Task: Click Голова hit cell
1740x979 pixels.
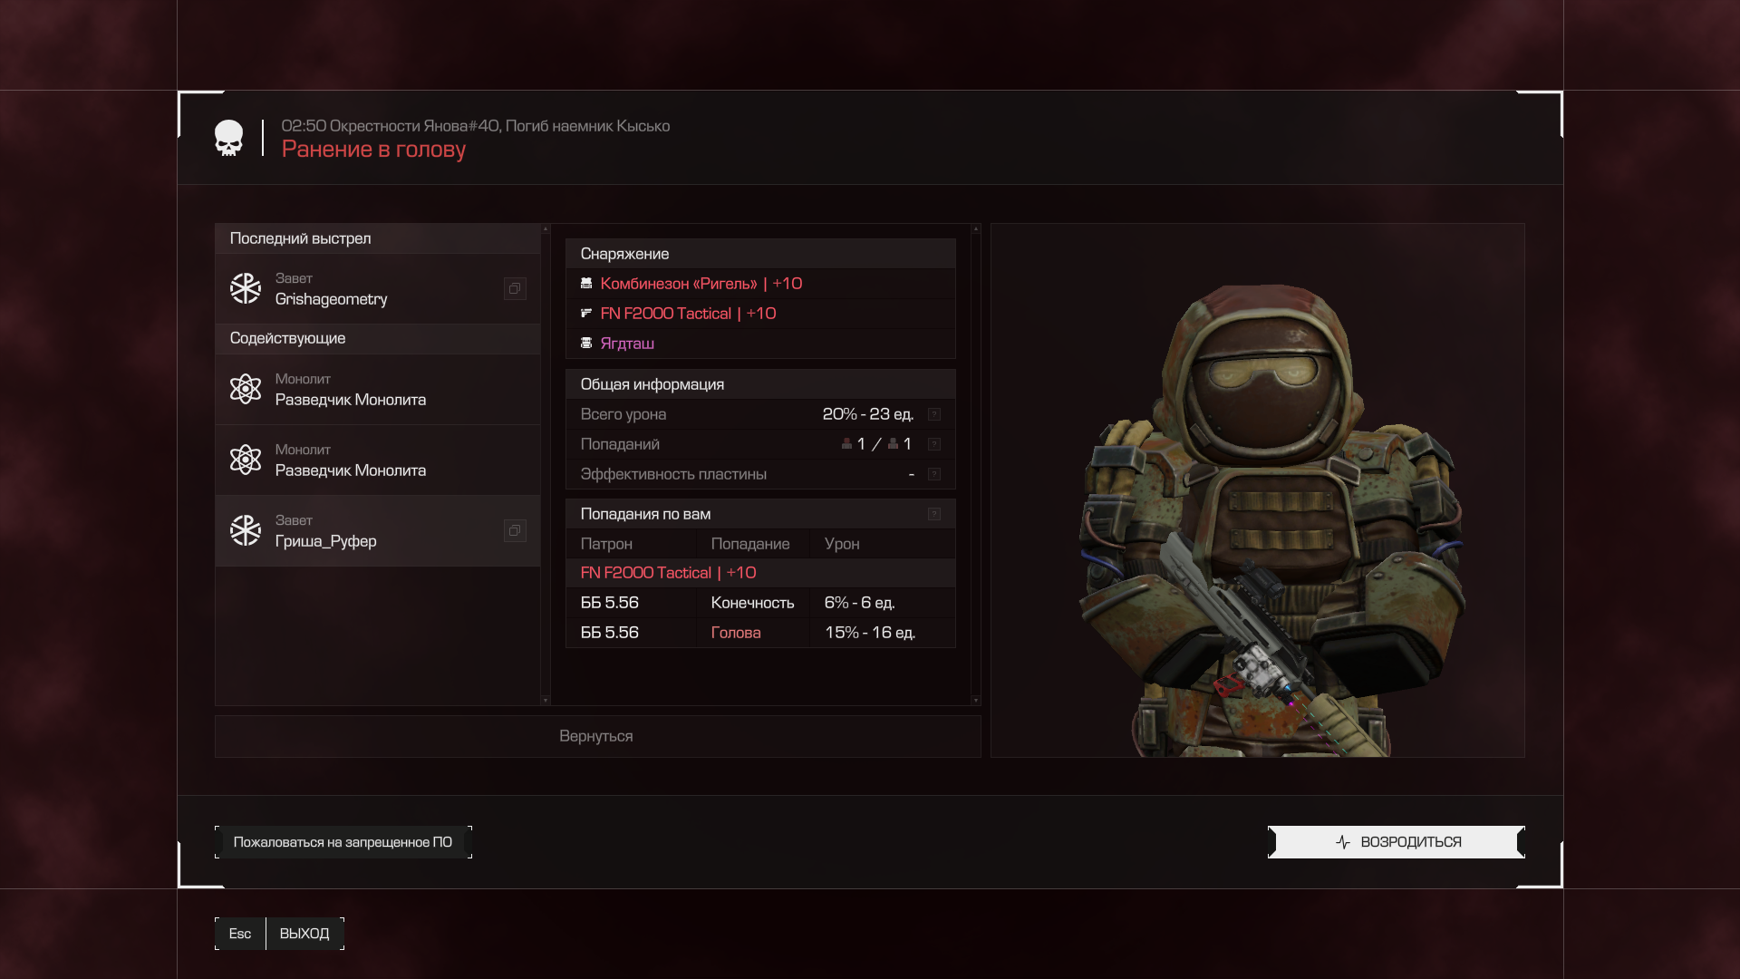Action: coord(736,633)
